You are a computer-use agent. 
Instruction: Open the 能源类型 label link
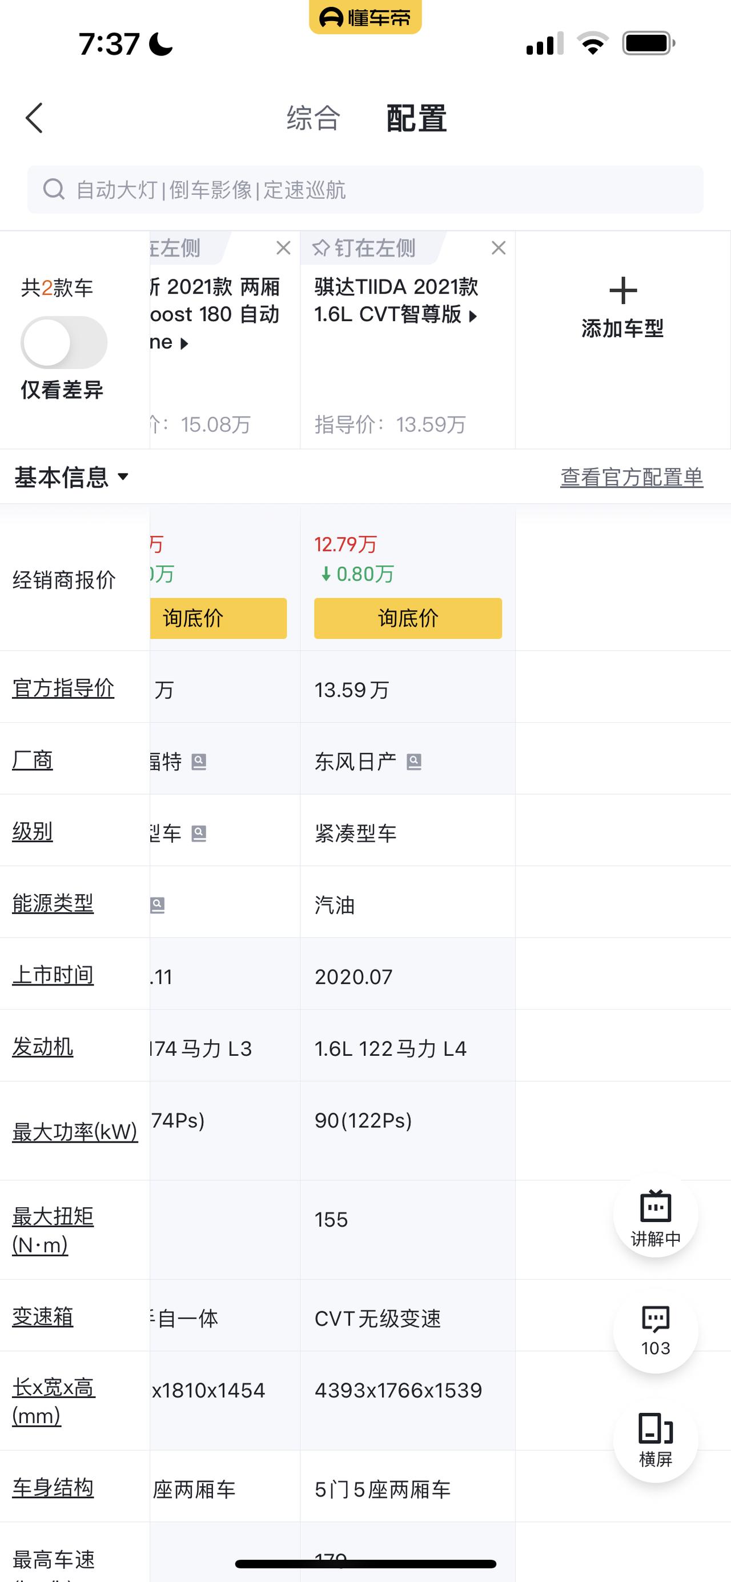tap(53, 903)
